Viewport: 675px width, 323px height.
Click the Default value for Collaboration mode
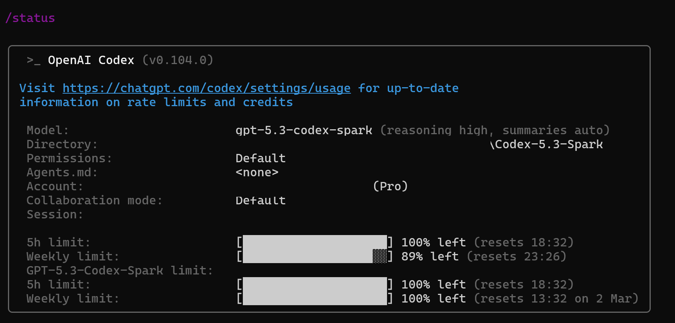[x=260, y=201]
